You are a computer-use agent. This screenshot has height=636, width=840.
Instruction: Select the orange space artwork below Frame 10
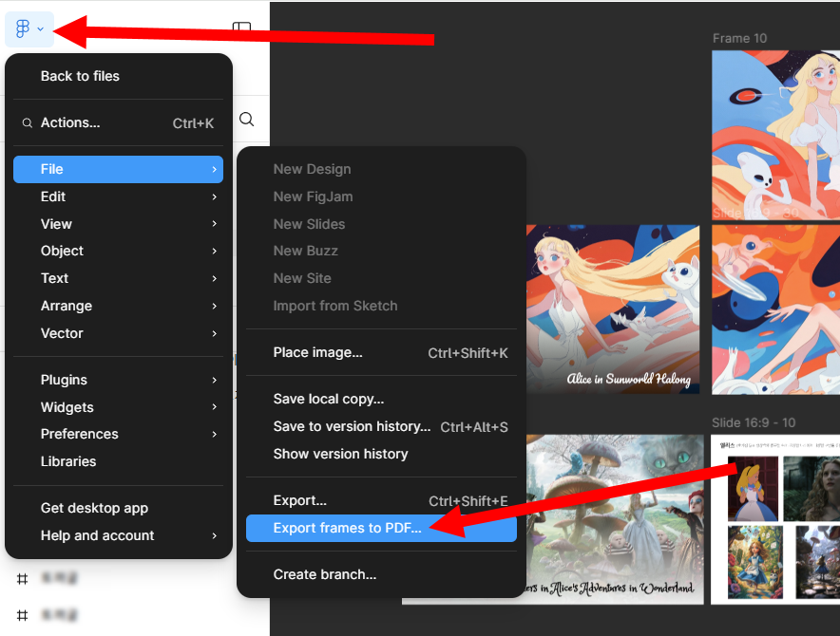[775, 309]
